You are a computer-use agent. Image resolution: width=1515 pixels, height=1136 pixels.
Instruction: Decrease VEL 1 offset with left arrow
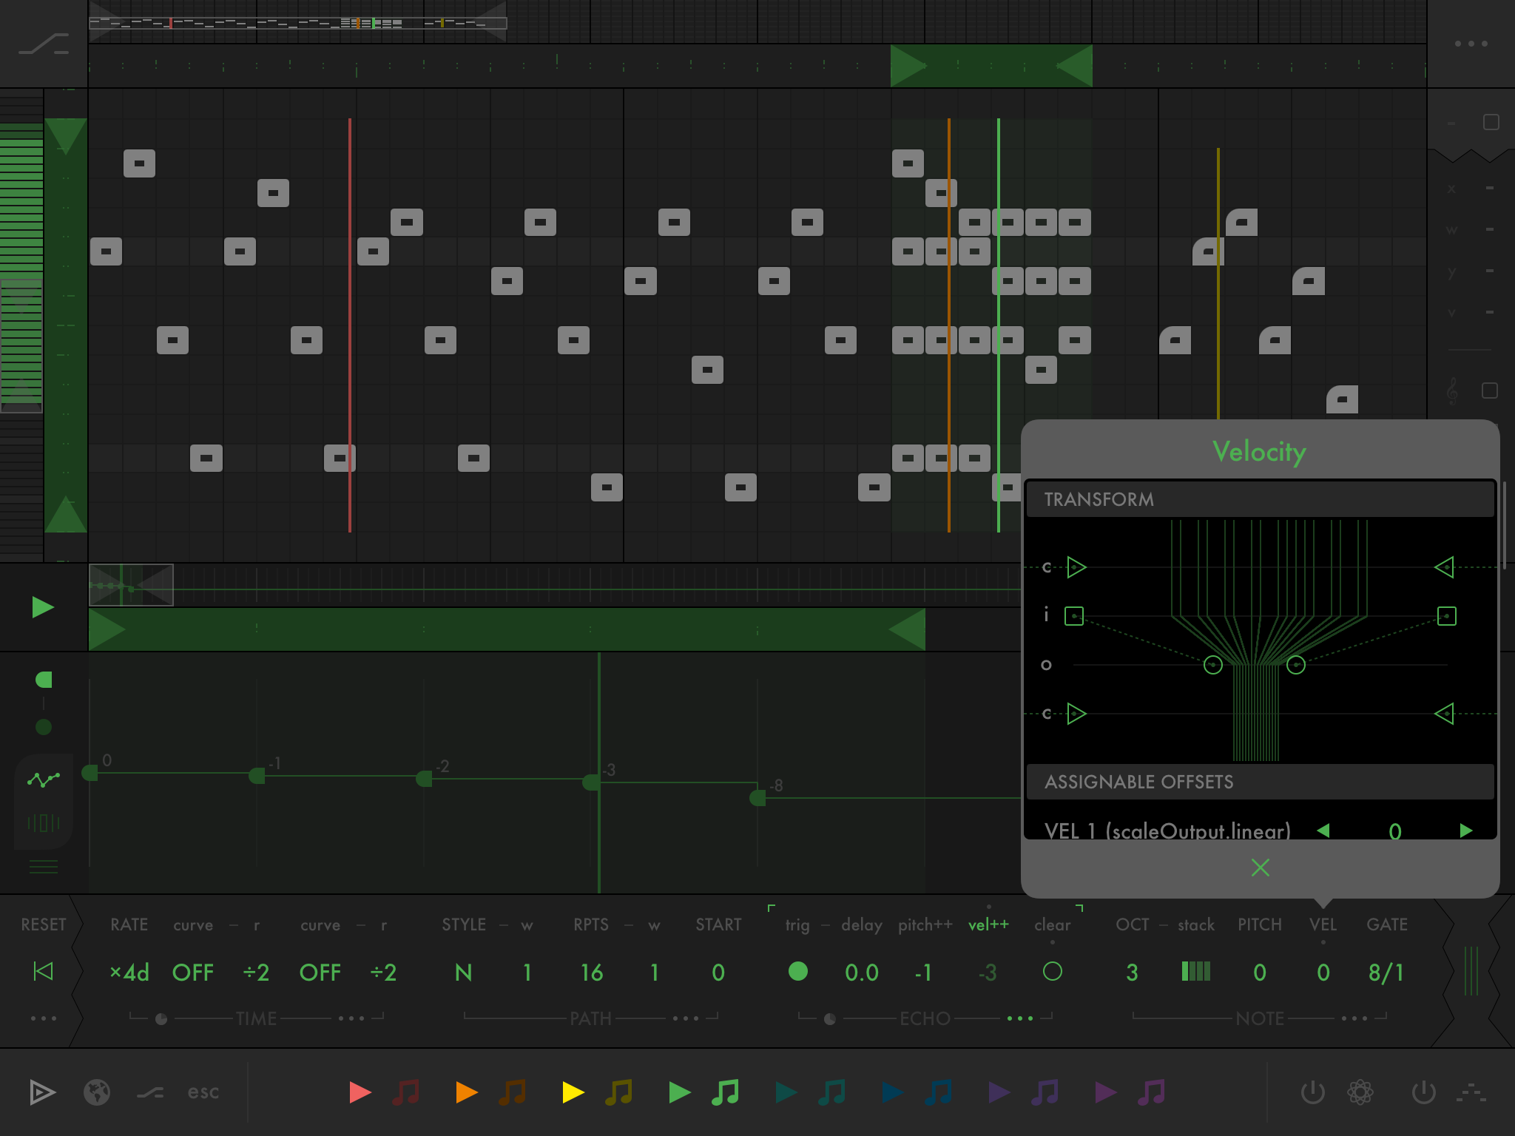coord(1323,830)
